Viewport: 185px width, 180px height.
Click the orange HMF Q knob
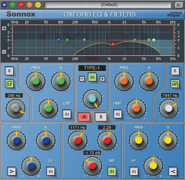(149, 82)
